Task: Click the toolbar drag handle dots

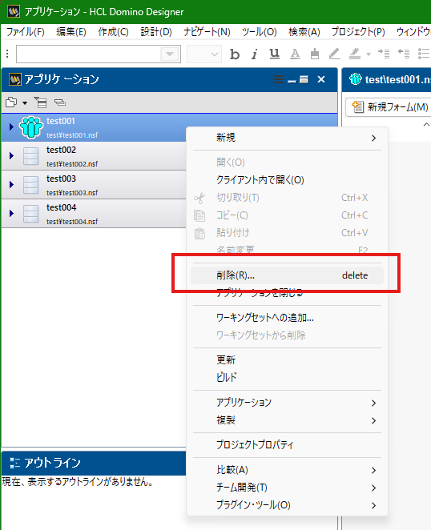Action: coord(7,54)
